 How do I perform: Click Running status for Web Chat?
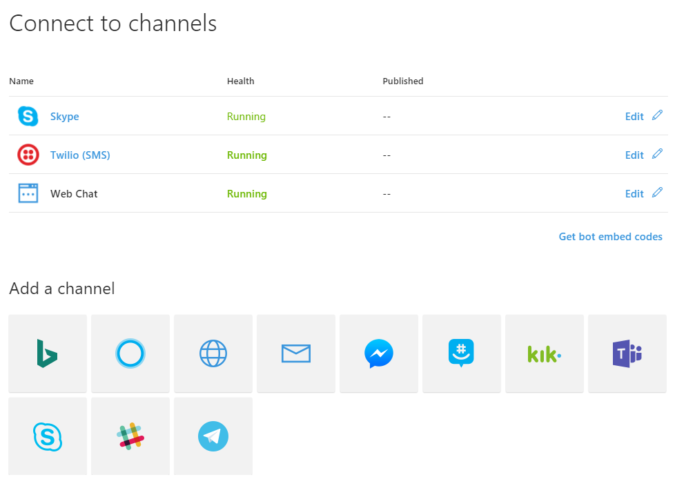tap(246, 194)
